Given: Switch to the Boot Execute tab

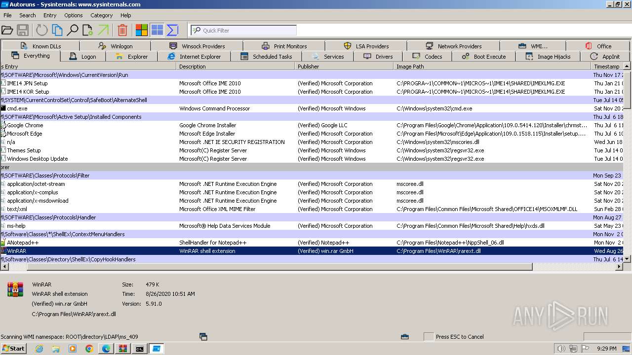Looking at the screenshot, I should point(484,56).
